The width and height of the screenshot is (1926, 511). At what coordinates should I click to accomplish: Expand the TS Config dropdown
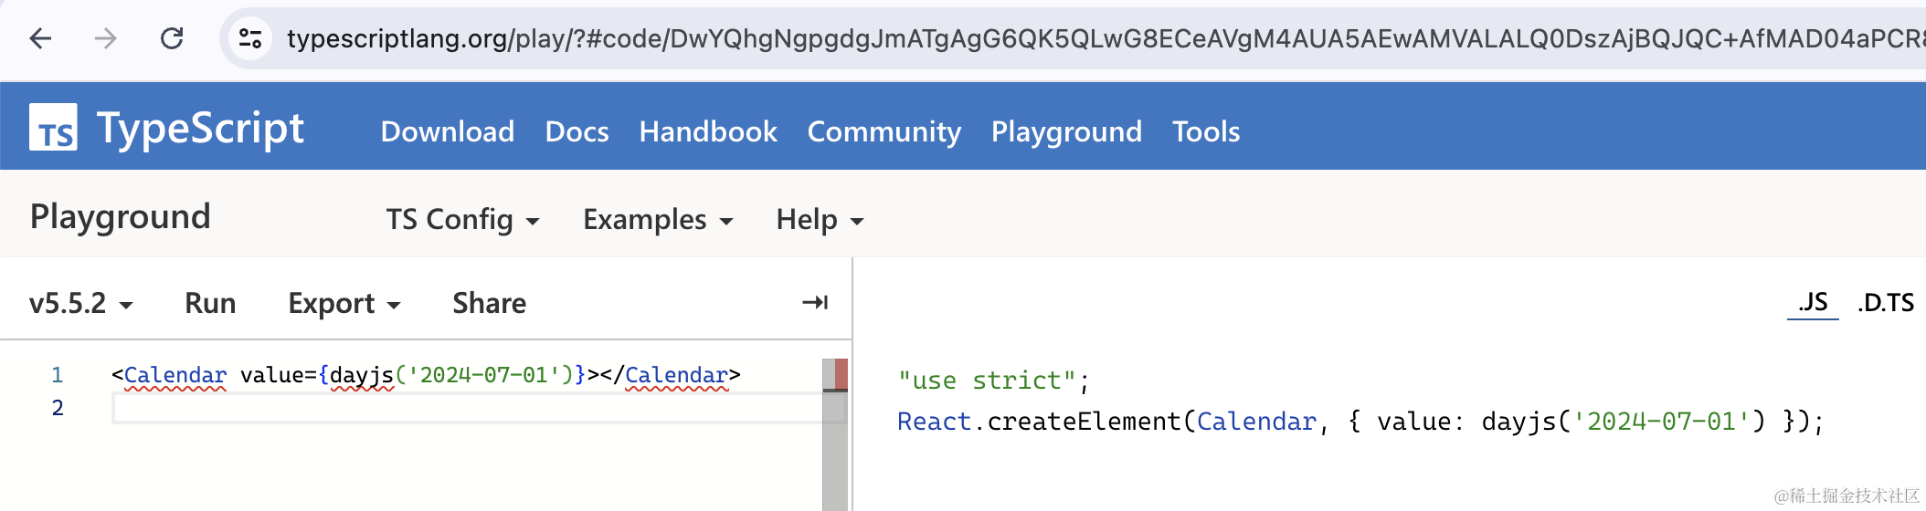pos(463,219)
